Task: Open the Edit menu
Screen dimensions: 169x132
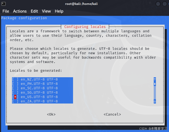Action: click(34, 11)
